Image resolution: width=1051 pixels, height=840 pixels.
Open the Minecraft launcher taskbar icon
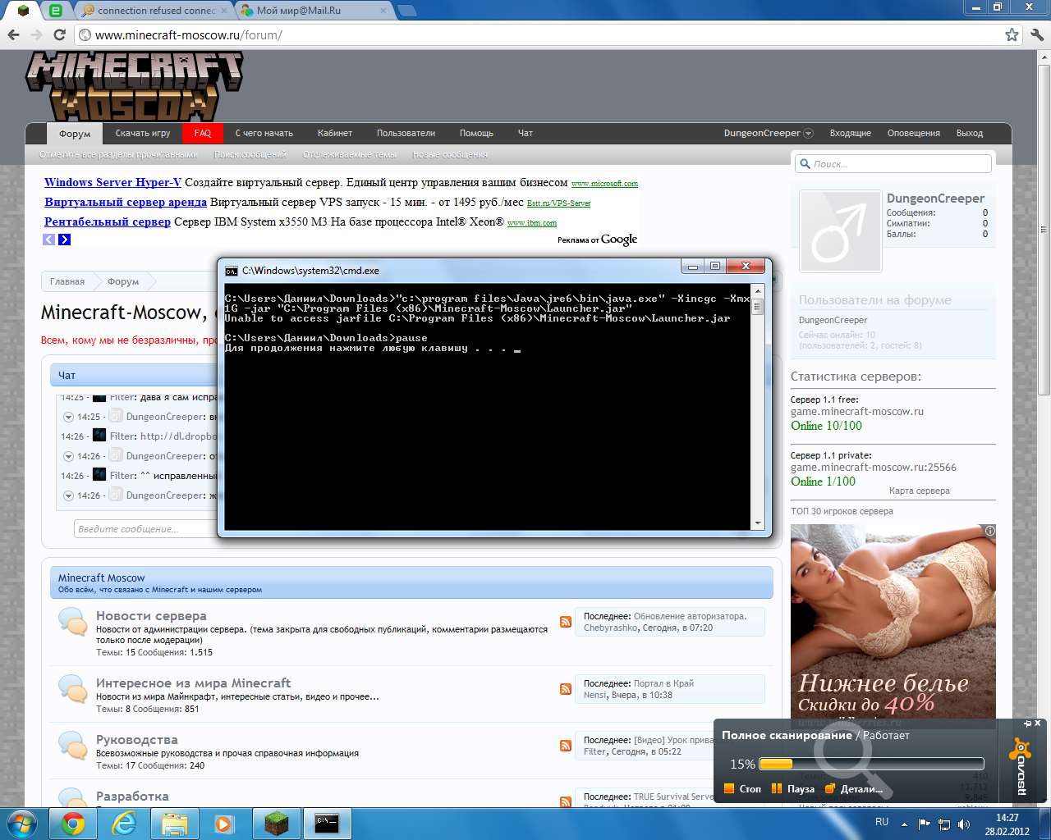[275, 823]
